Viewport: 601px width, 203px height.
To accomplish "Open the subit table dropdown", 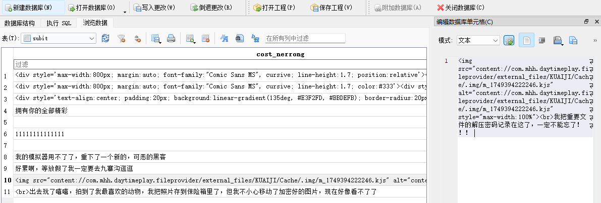I will 92,38.
